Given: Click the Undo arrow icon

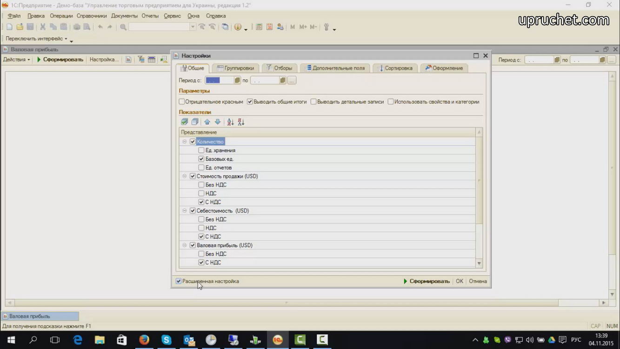Looking at the screenshot, I should [x=100, y=27].
